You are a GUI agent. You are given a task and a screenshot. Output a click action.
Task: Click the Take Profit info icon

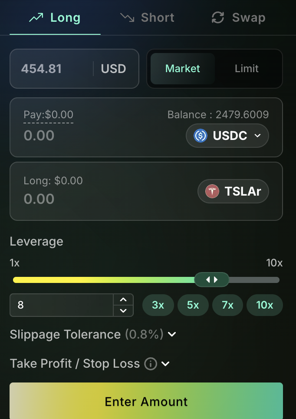[x=150, y=363]
